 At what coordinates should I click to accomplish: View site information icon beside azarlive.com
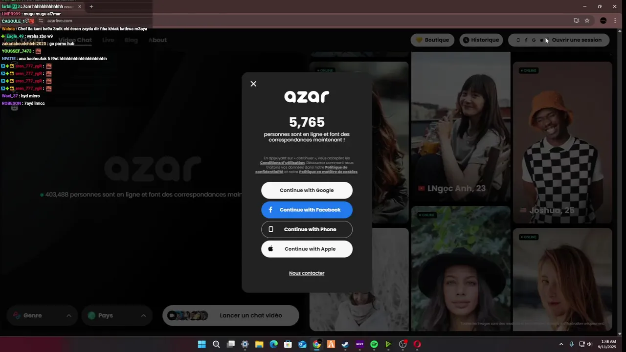point(41,21)
